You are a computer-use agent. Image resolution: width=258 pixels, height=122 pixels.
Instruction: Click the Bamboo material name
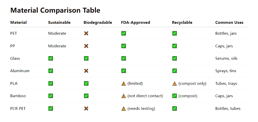[x=18, y=96]
